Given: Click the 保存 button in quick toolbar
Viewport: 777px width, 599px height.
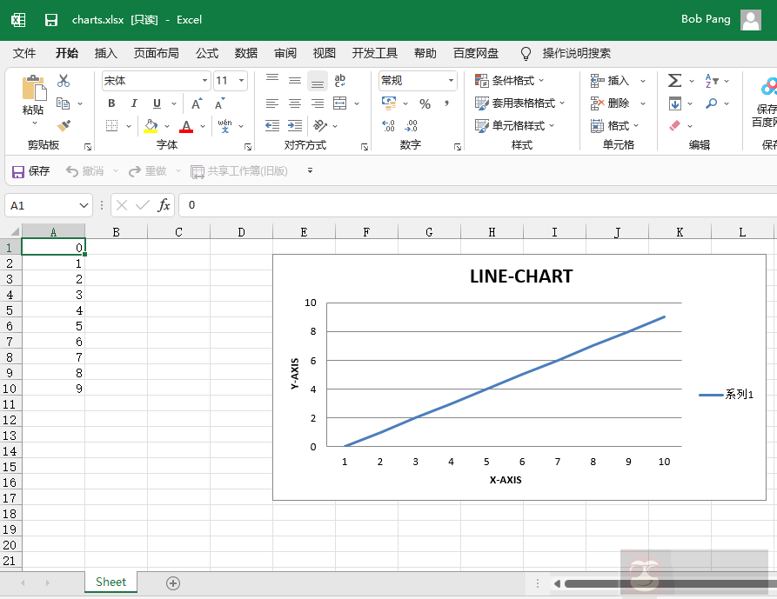Looking at the screenshot, I should (x=31, y=171).
